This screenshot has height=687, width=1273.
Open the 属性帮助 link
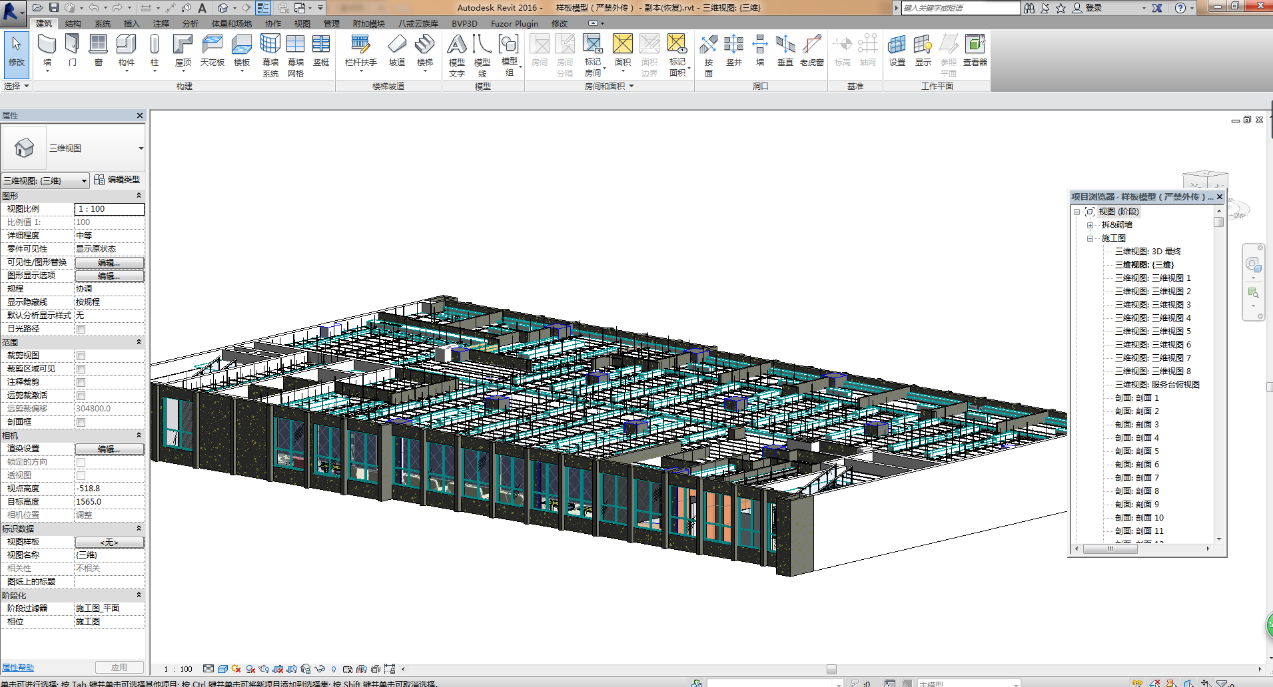click(18, 668)
